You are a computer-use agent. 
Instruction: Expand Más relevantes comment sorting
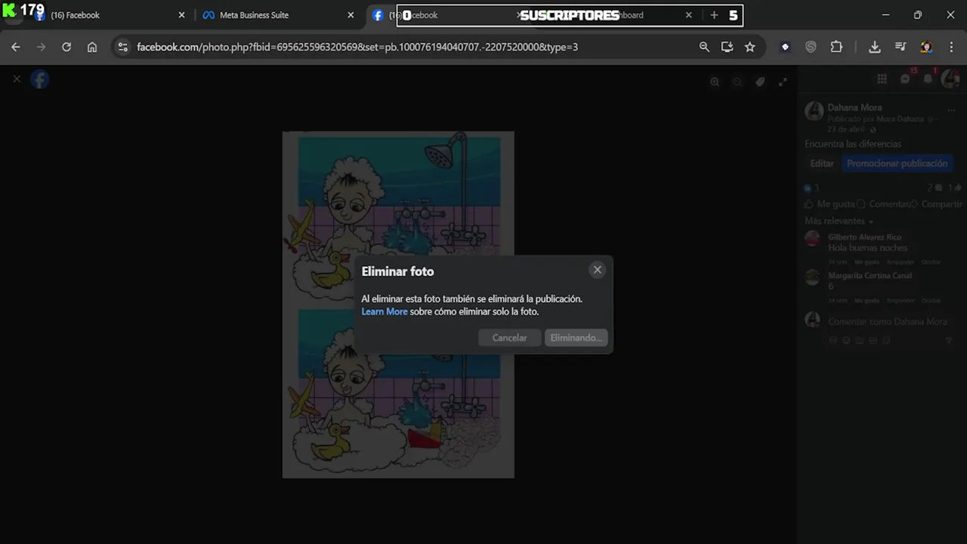(839, 221)
